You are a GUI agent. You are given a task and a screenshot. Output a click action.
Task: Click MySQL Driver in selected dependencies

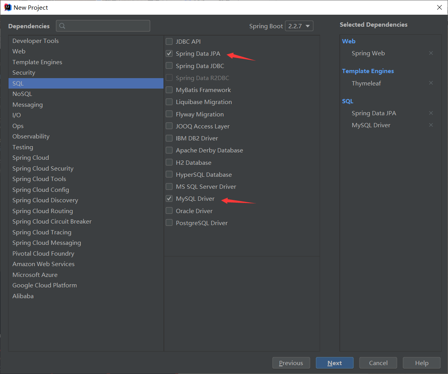pyautogui.click(x=371, y=125)
